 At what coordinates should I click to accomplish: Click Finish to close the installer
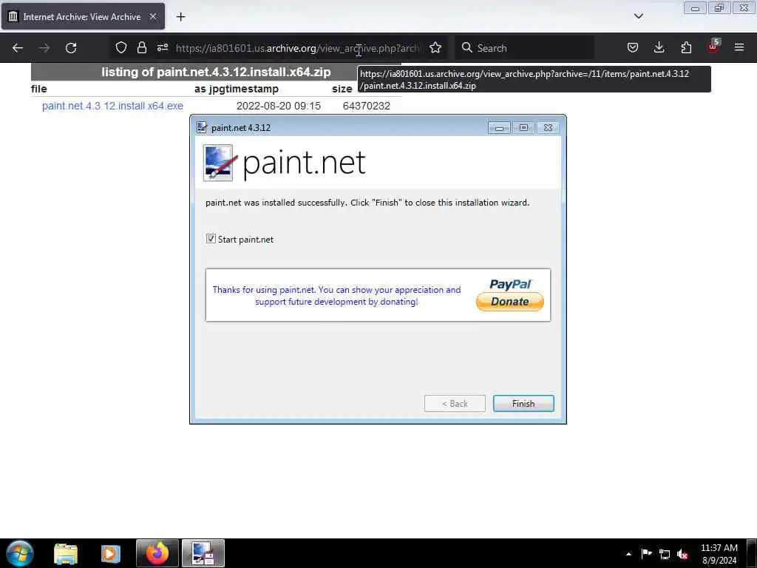523,404
